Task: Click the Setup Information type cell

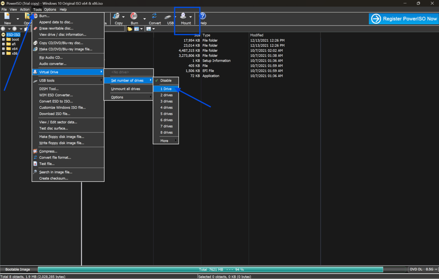Action: pos(217,61)
